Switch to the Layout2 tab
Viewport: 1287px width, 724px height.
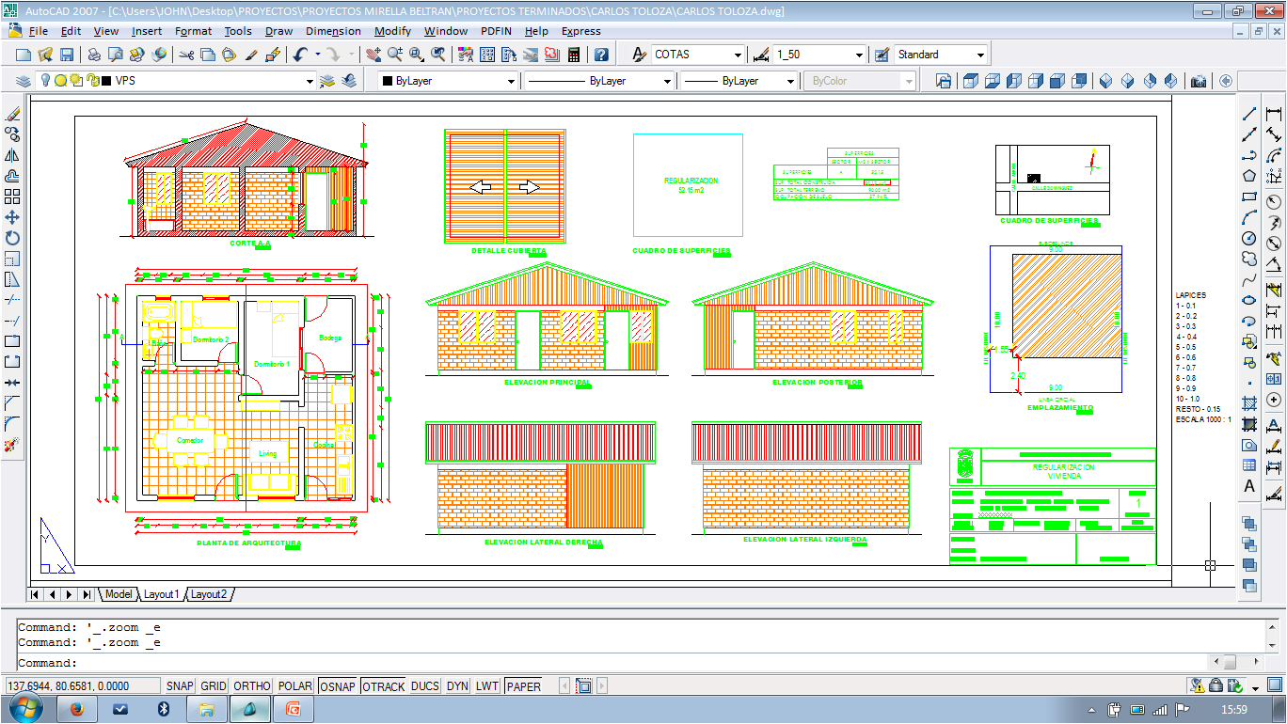point(209,594)
